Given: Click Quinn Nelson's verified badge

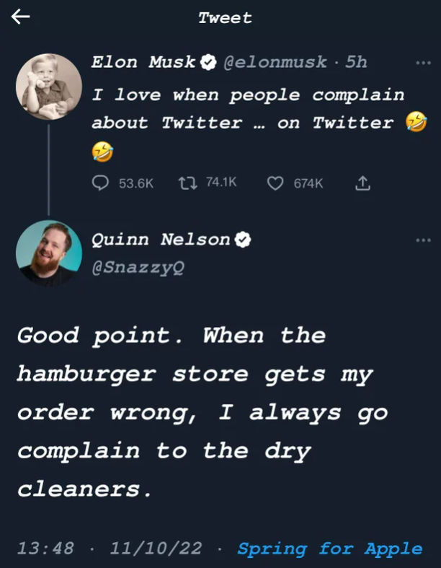Looking at the screenshot, I should point(244,240).
